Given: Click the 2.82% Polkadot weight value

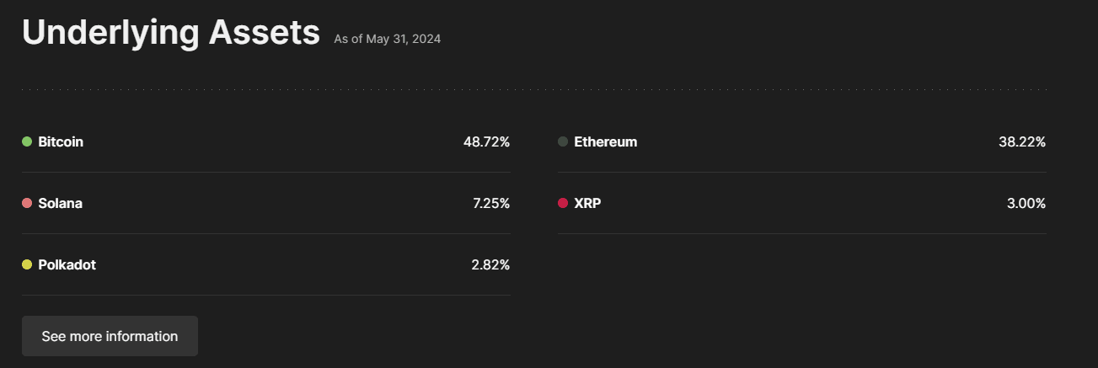Looking at the screenshot, I should pyautogui.click(x=490, y=264).
